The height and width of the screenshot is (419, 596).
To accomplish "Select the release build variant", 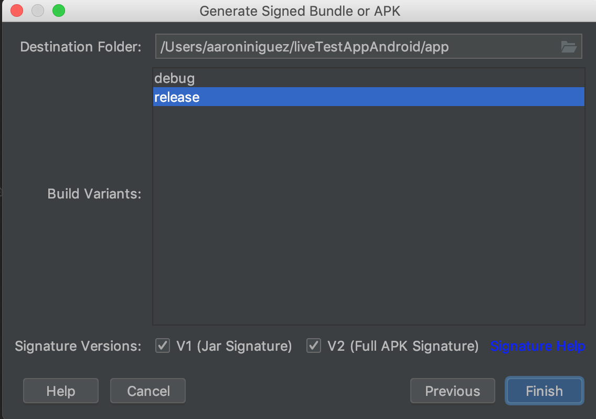I will pyautogui.click(x=177, y=97).
